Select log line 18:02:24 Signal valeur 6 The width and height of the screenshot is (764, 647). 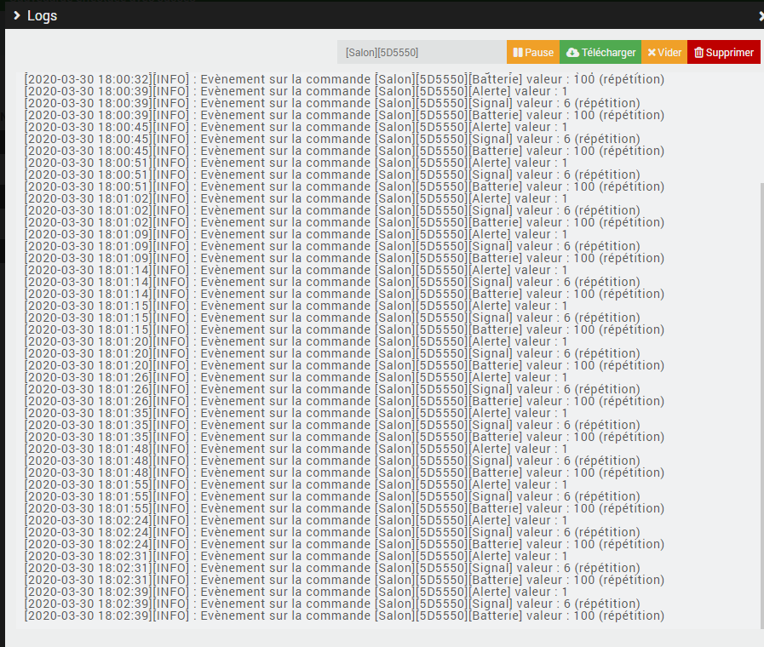point(332,533)
